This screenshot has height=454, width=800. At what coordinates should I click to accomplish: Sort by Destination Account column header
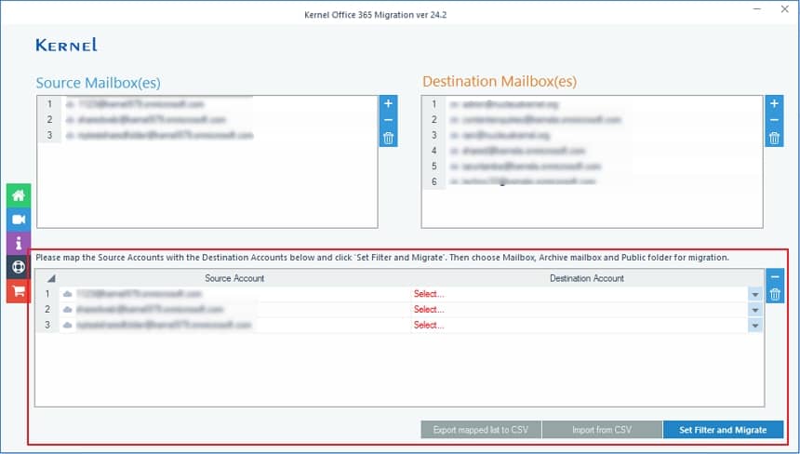coord(587,278)
